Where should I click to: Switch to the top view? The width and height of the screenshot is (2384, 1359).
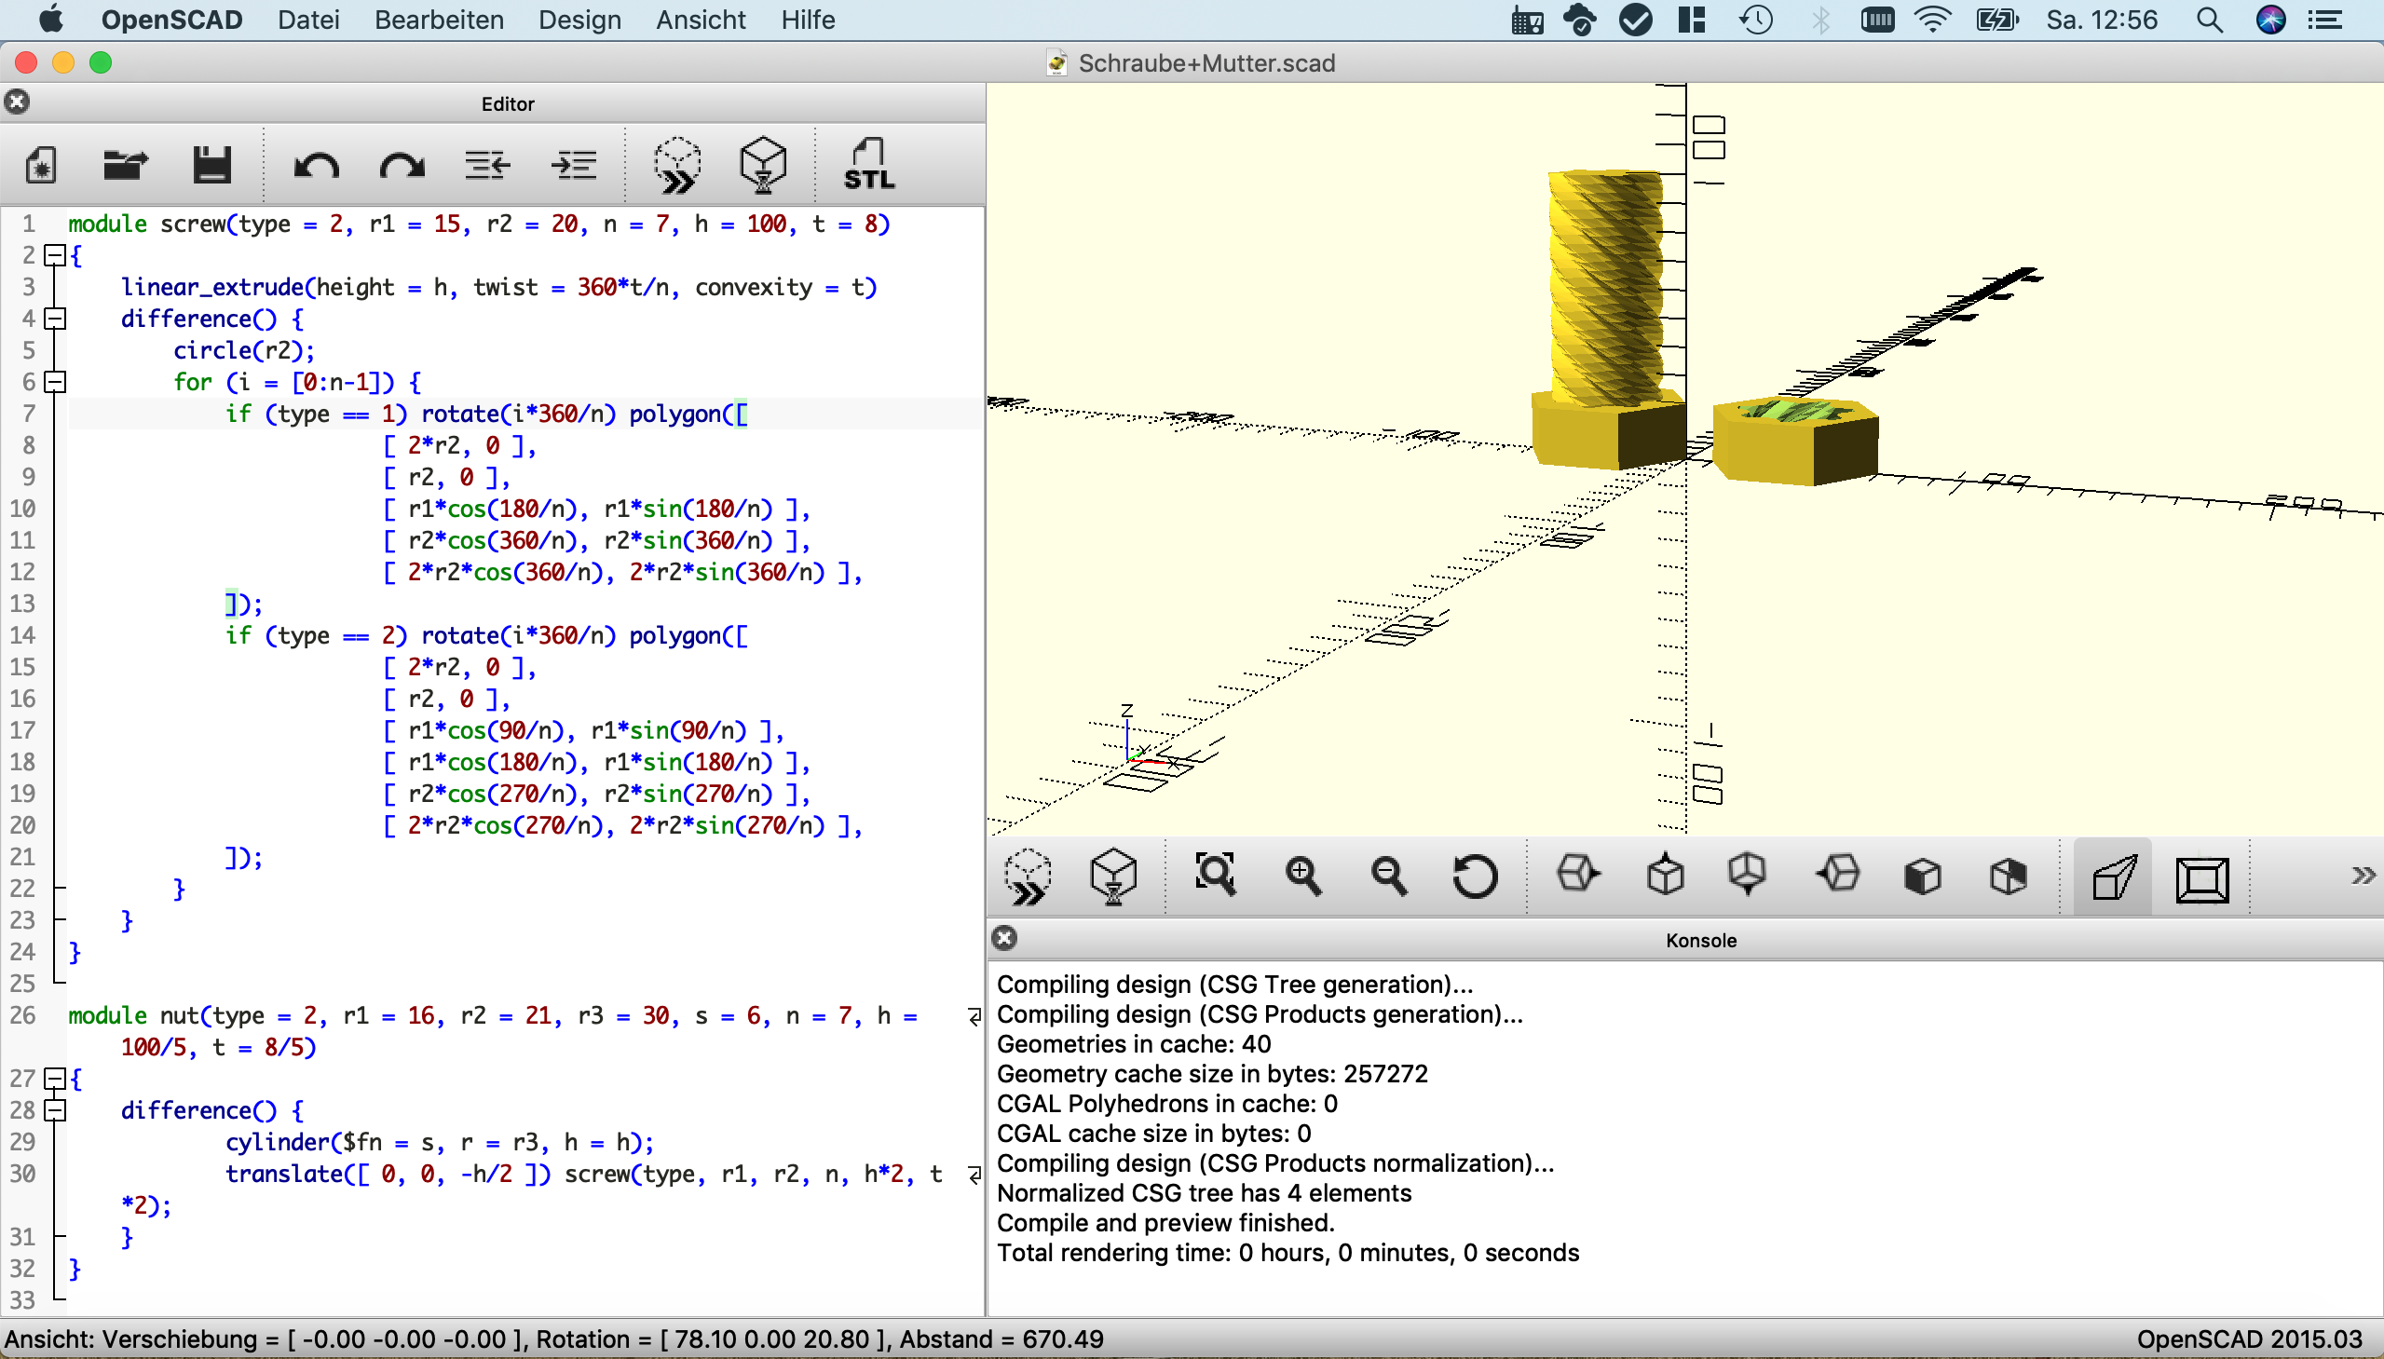[1664, 875]
